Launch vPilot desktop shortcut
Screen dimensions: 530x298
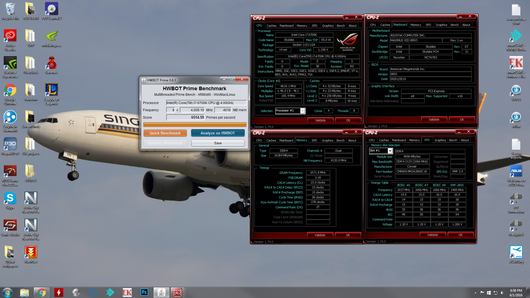click(x=516, y=120)
